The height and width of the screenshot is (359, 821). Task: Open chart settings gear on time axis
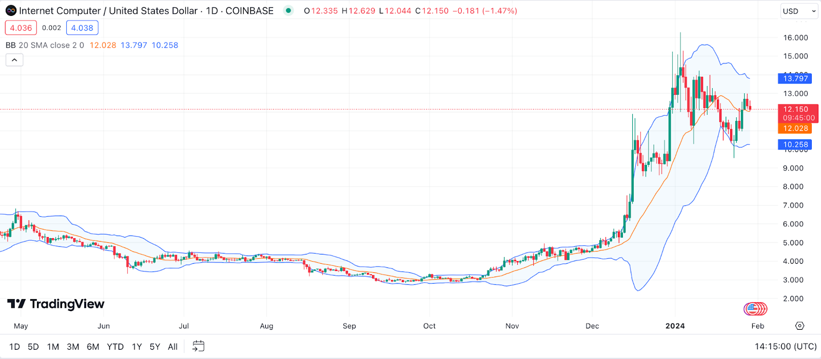click(x=799, y=326)
